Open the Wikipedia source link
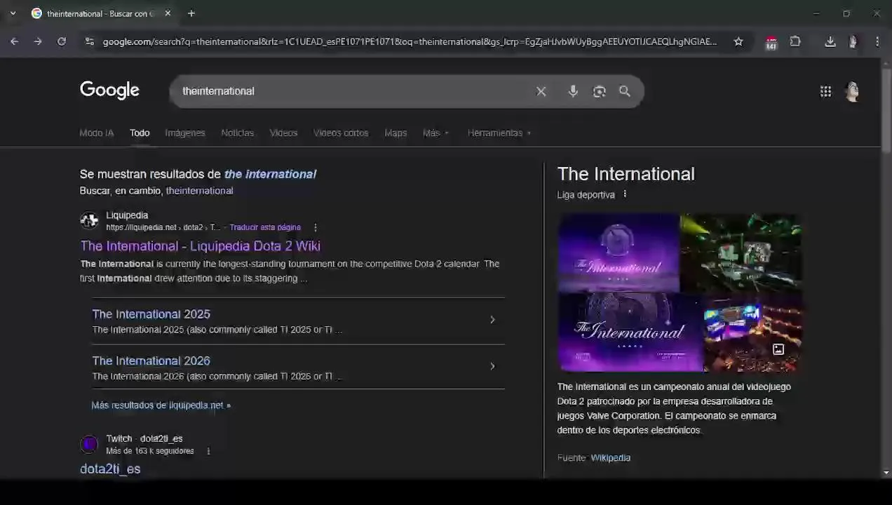The width and height of the screenshot is (892, 505). [611, 458]
